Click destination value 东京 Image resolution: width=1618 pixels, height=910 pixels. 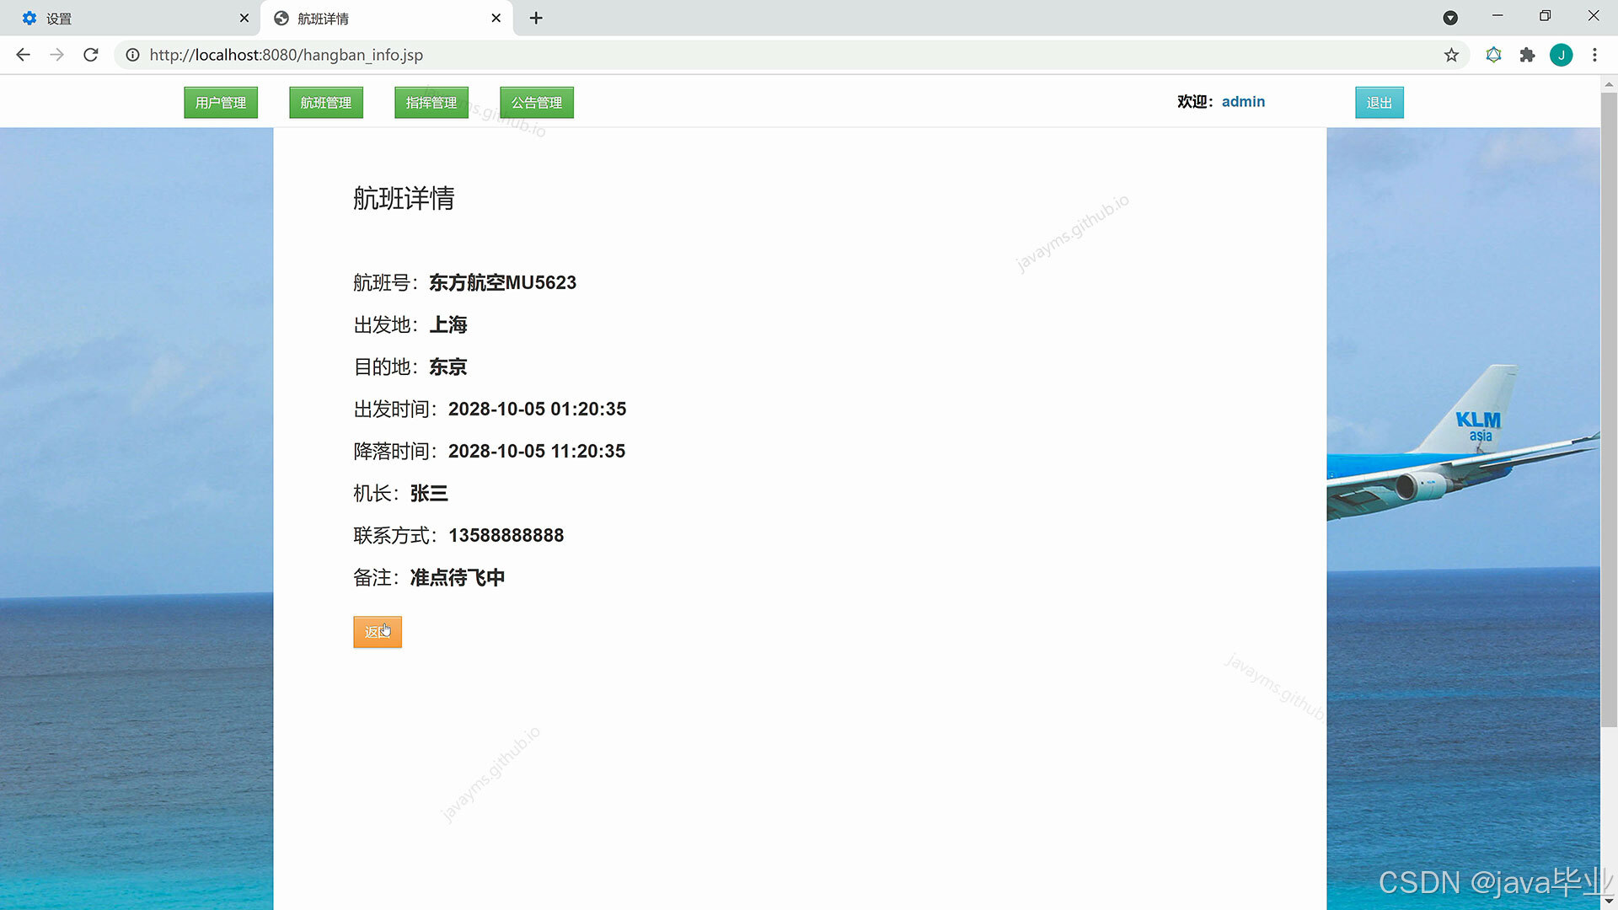coord(447,367)
